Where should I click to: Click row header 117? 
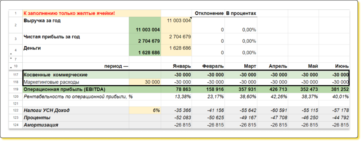pos(16,74)
